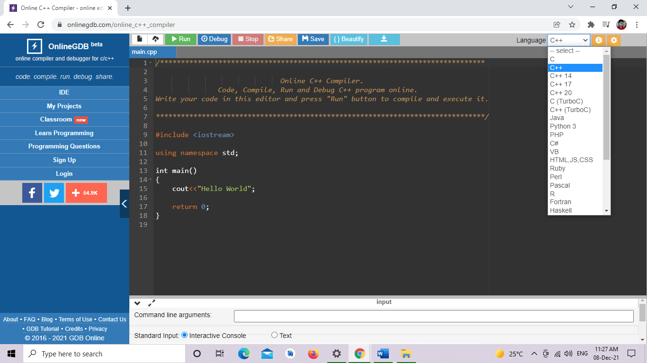
Task: Click the Beautify button
Action: click(349, 39)
